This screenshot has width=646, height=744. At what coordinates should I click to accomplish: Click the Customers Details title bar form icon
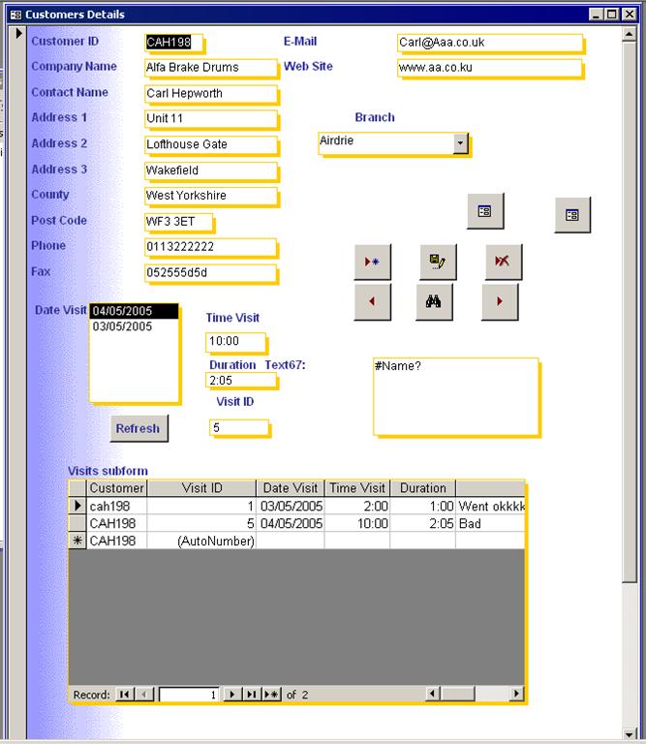15,15
